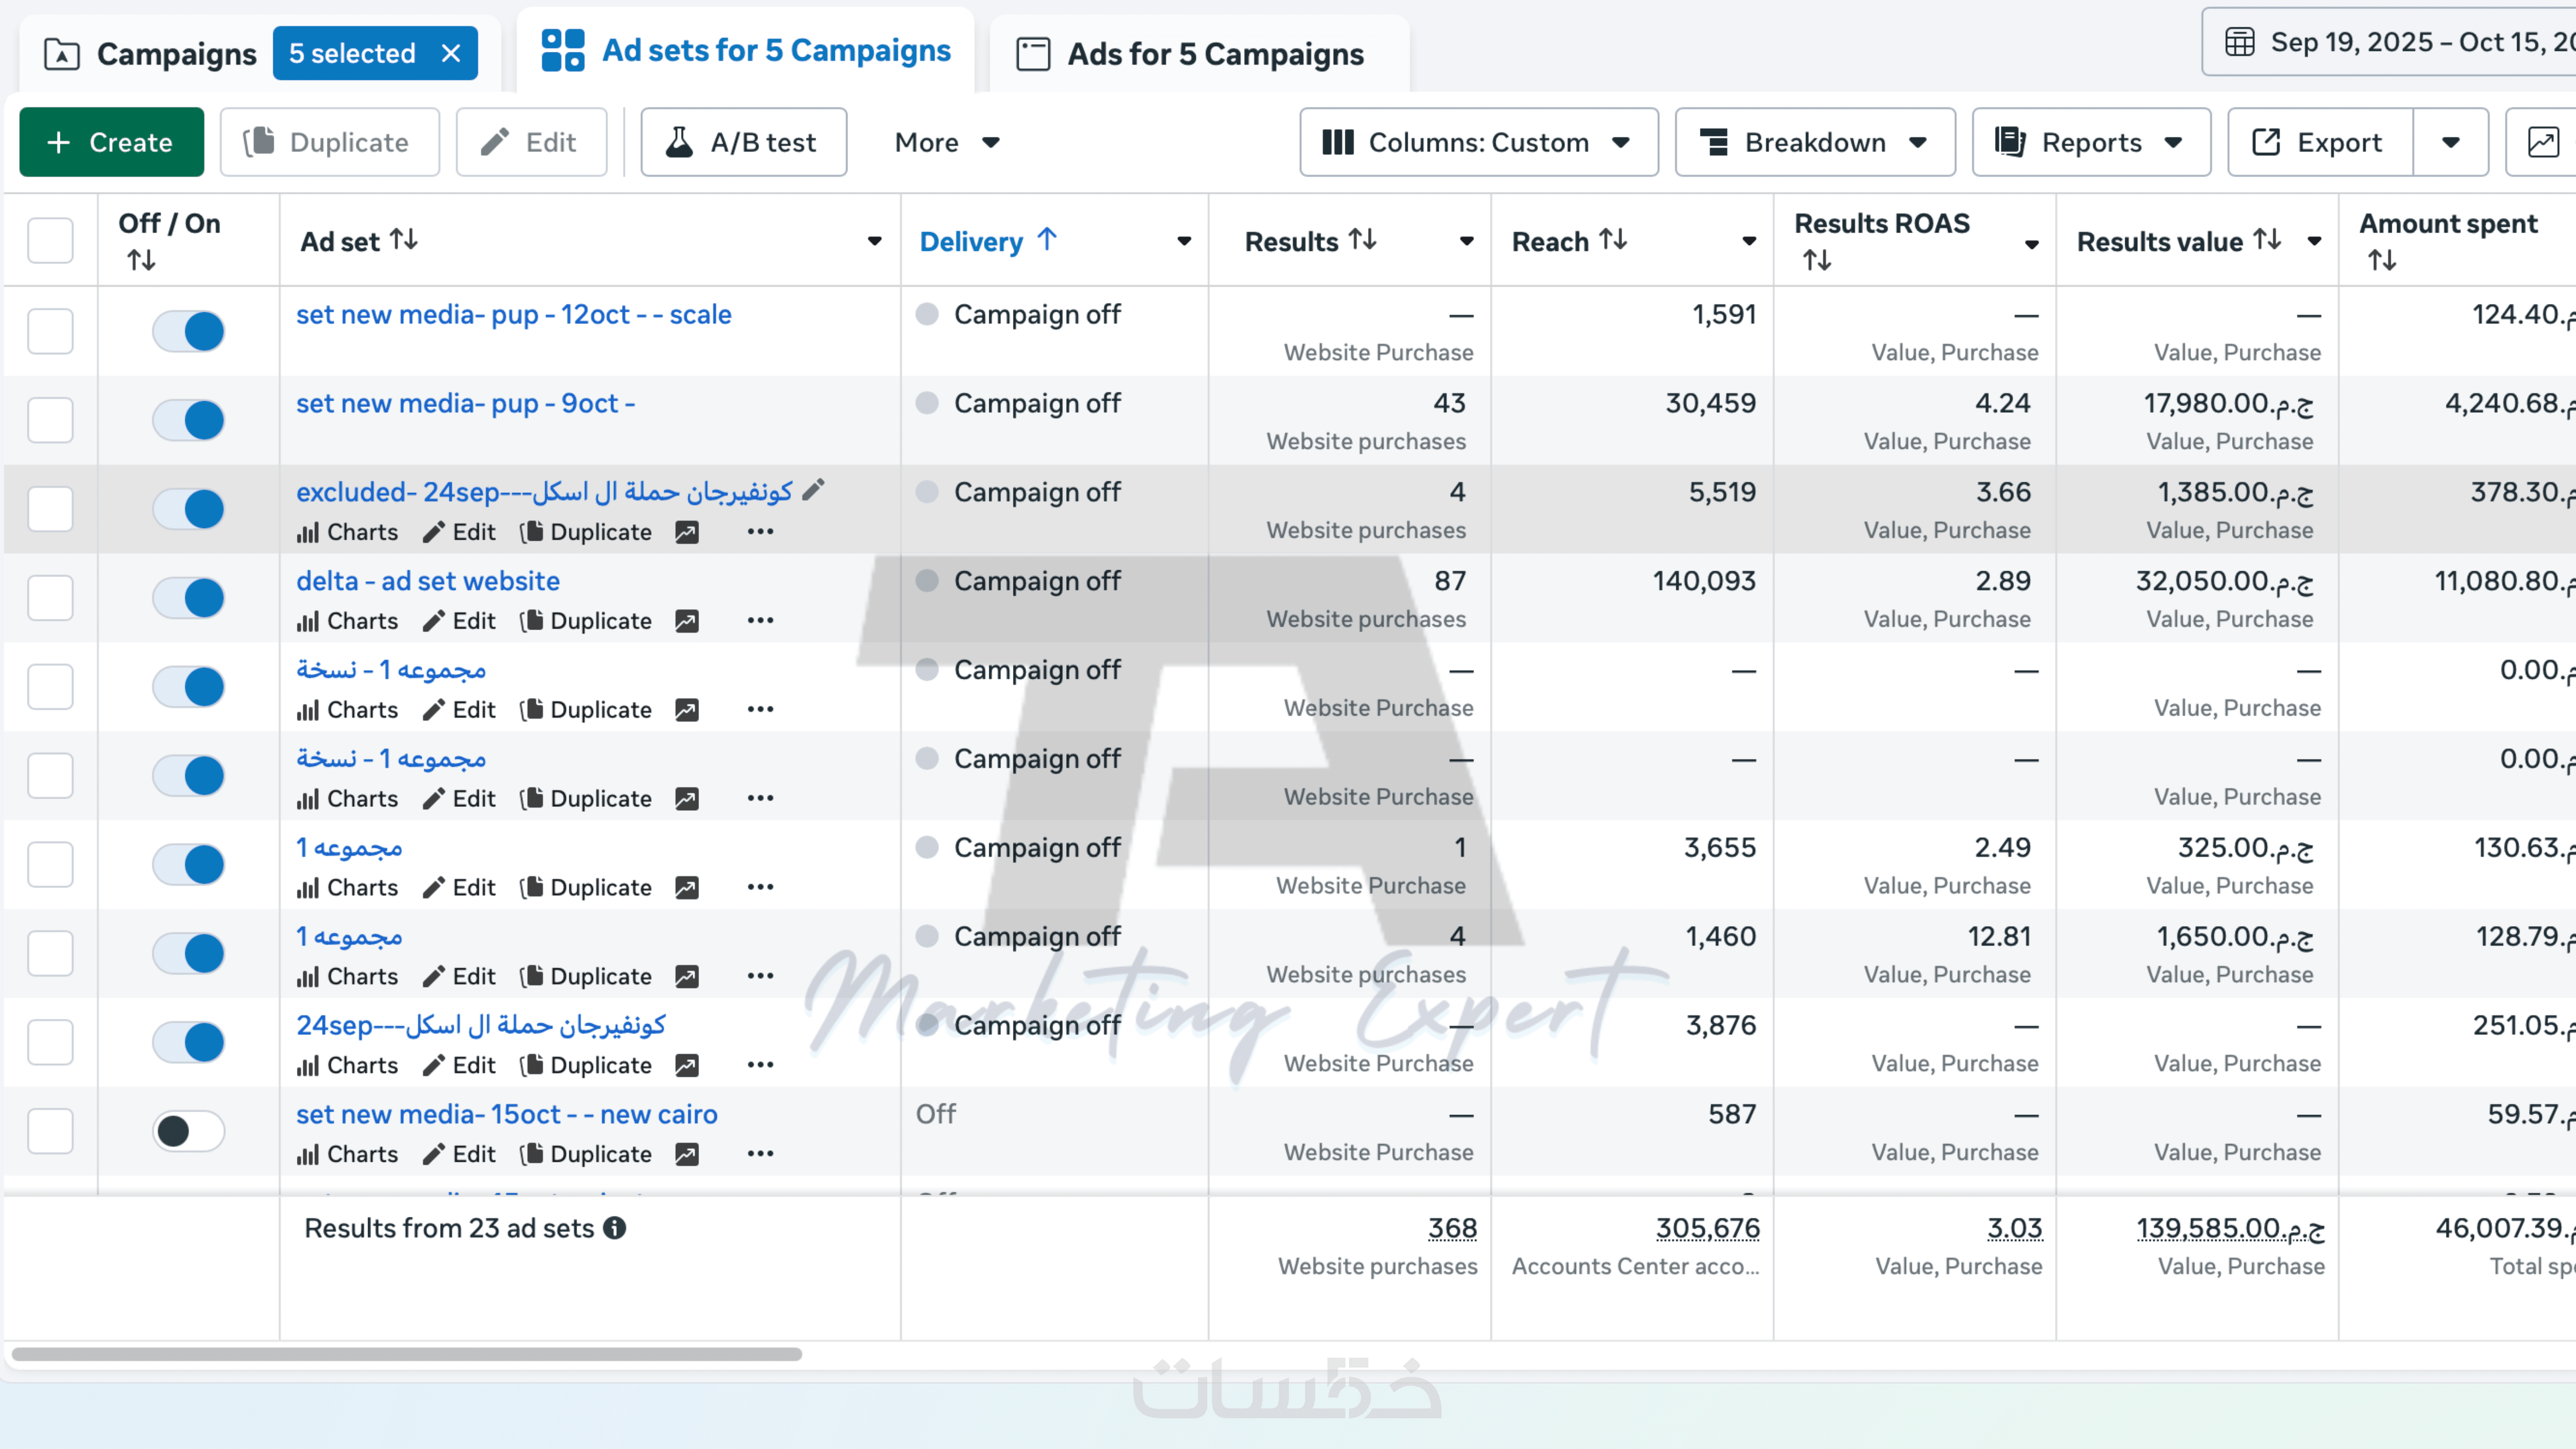Tick the select-all checkbox in the header
The height and width of the screenshot is (1449, 2576).
coord(50,240)
